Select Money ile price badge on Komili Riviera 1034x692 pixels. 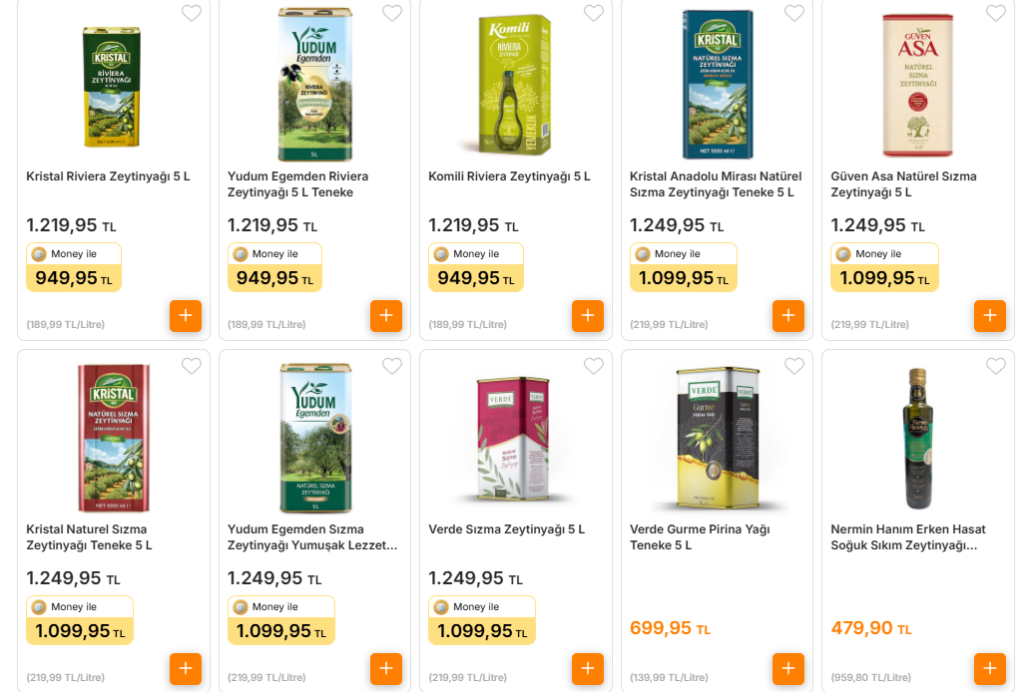coord(476,267)
